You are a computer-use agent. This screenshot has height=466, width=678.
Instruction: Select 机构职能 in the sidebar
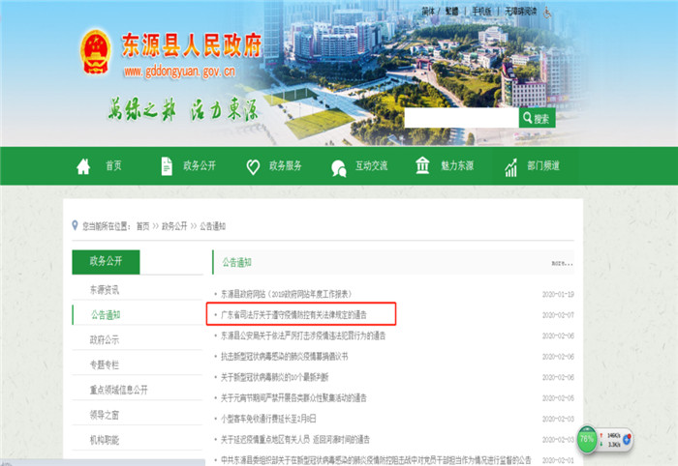click(105, 440)
